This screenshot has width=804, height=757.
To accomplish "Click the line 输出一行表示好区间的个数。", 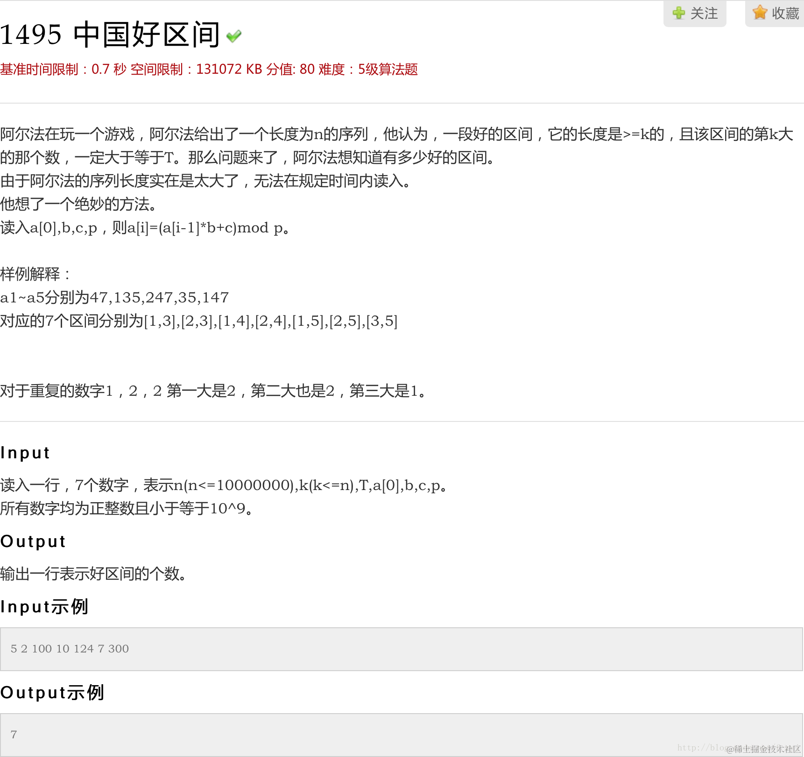I will pyautogui.click(x=94, y=574).
